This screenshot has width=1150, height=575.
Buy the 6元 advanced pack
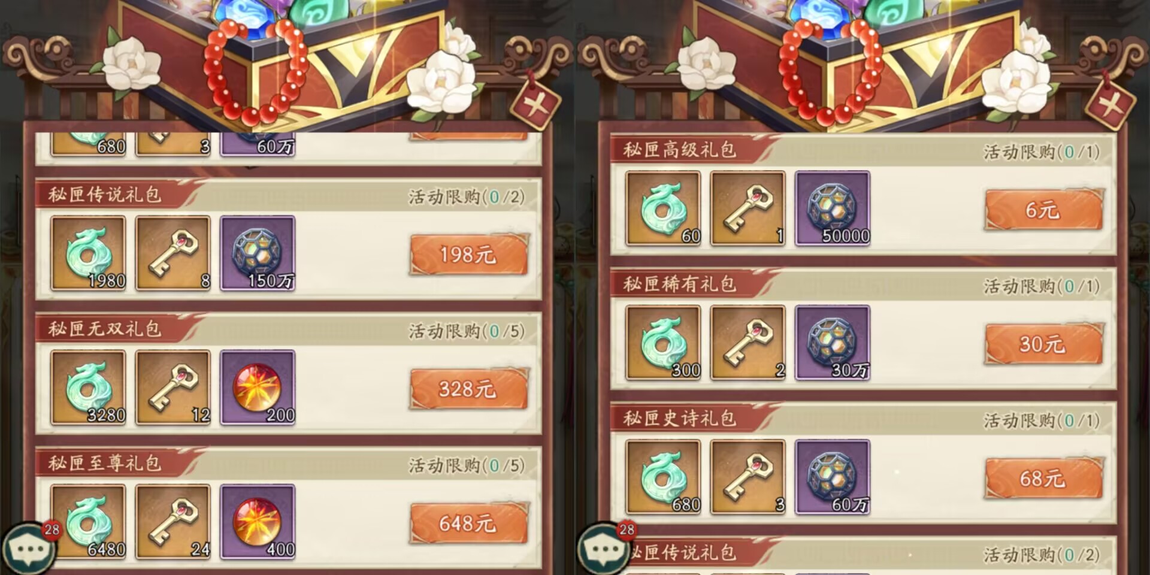[1044, 210]
